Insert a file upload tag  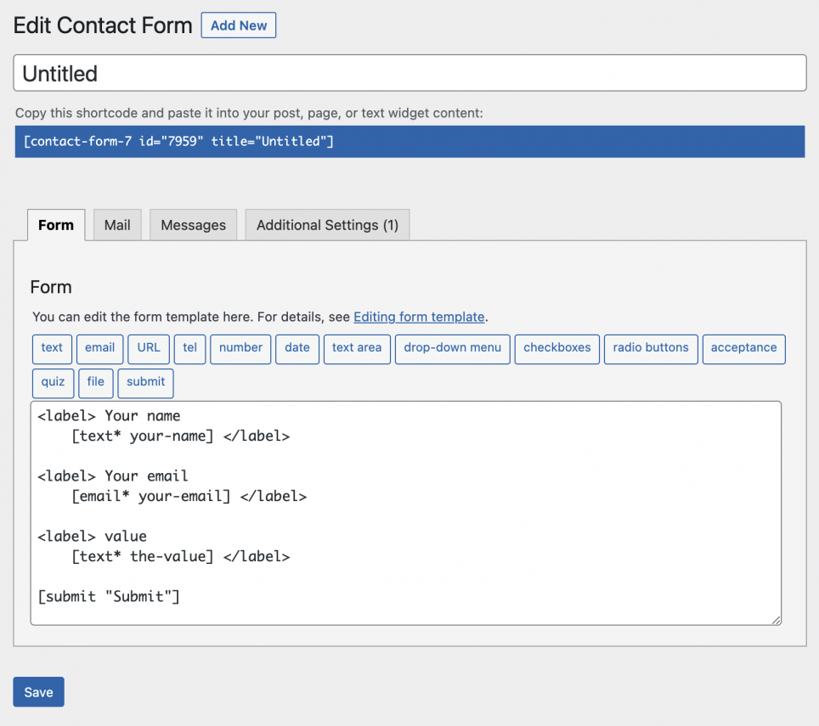point(95,383)
